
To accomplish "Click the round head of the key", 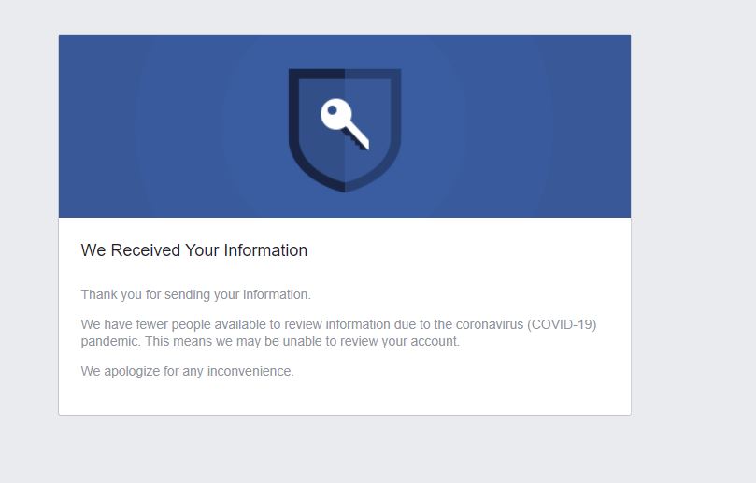I will point(335,115).
